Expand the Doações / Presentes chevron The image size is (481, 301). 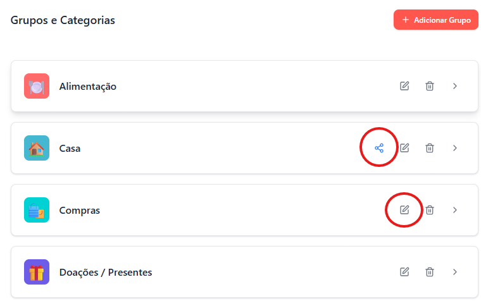(454, 272)
